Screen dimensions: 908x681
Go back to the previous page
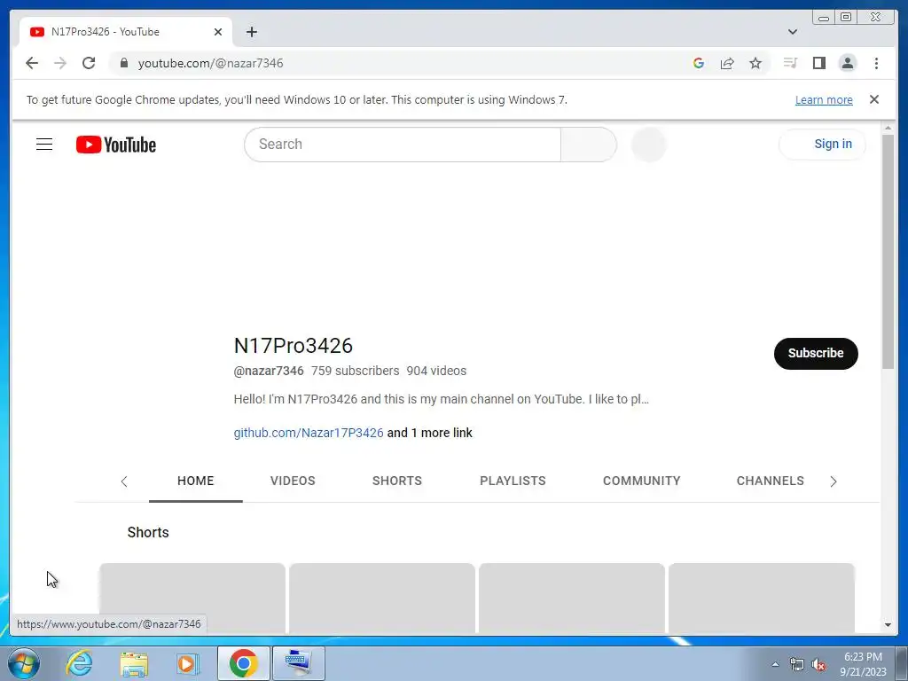coord(32,63)
